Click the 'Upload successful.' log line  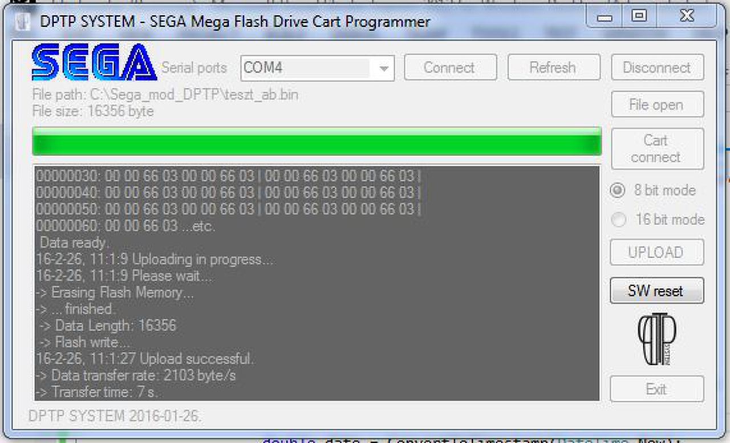[x=145, y=359]
